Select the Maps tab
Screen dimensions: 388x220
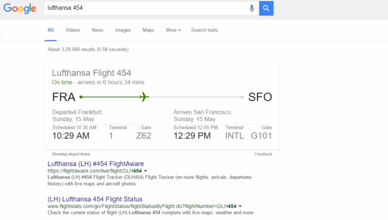pos(148,30)
